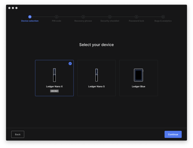Close the window with first titlebar dot
The height and width of the screenshot is (148, 193).
pyautogui.click(x=9, y=8)
